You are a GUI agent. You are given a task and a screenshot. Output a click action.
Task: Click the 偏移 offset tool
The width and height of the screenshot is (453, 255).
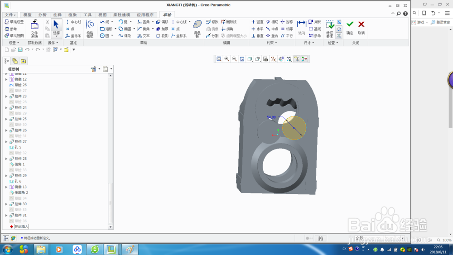pyautogui.click(x=162, y=22)
